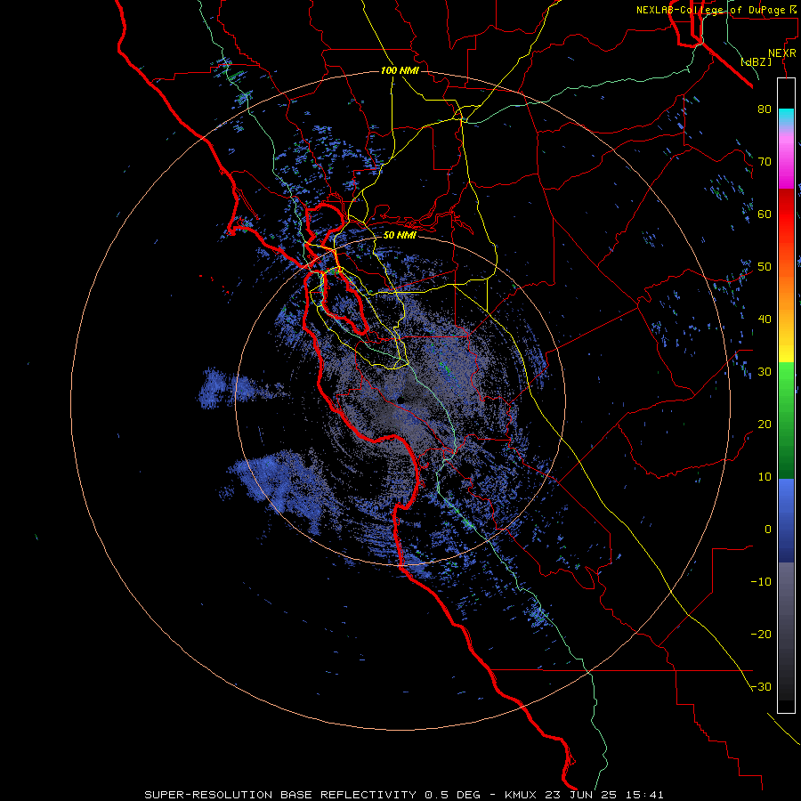The height and width of the screenshot is (801, 801).
Task: Click the 10 value on the dBZ scale
Action: [x=765, y=477]
